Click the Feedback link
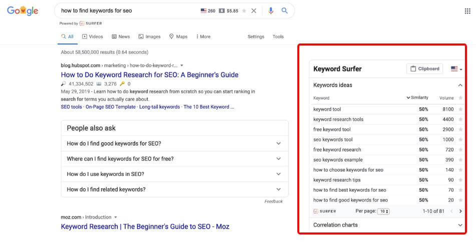The width and height of the screenshot is (476, 242). 273,201
